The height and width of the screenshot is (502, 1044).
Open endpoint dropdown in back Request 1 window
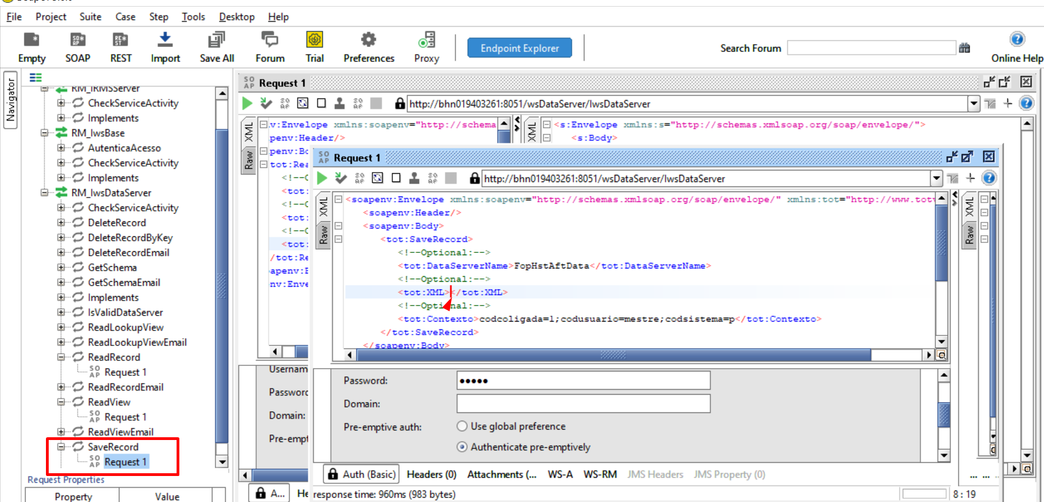974,103
